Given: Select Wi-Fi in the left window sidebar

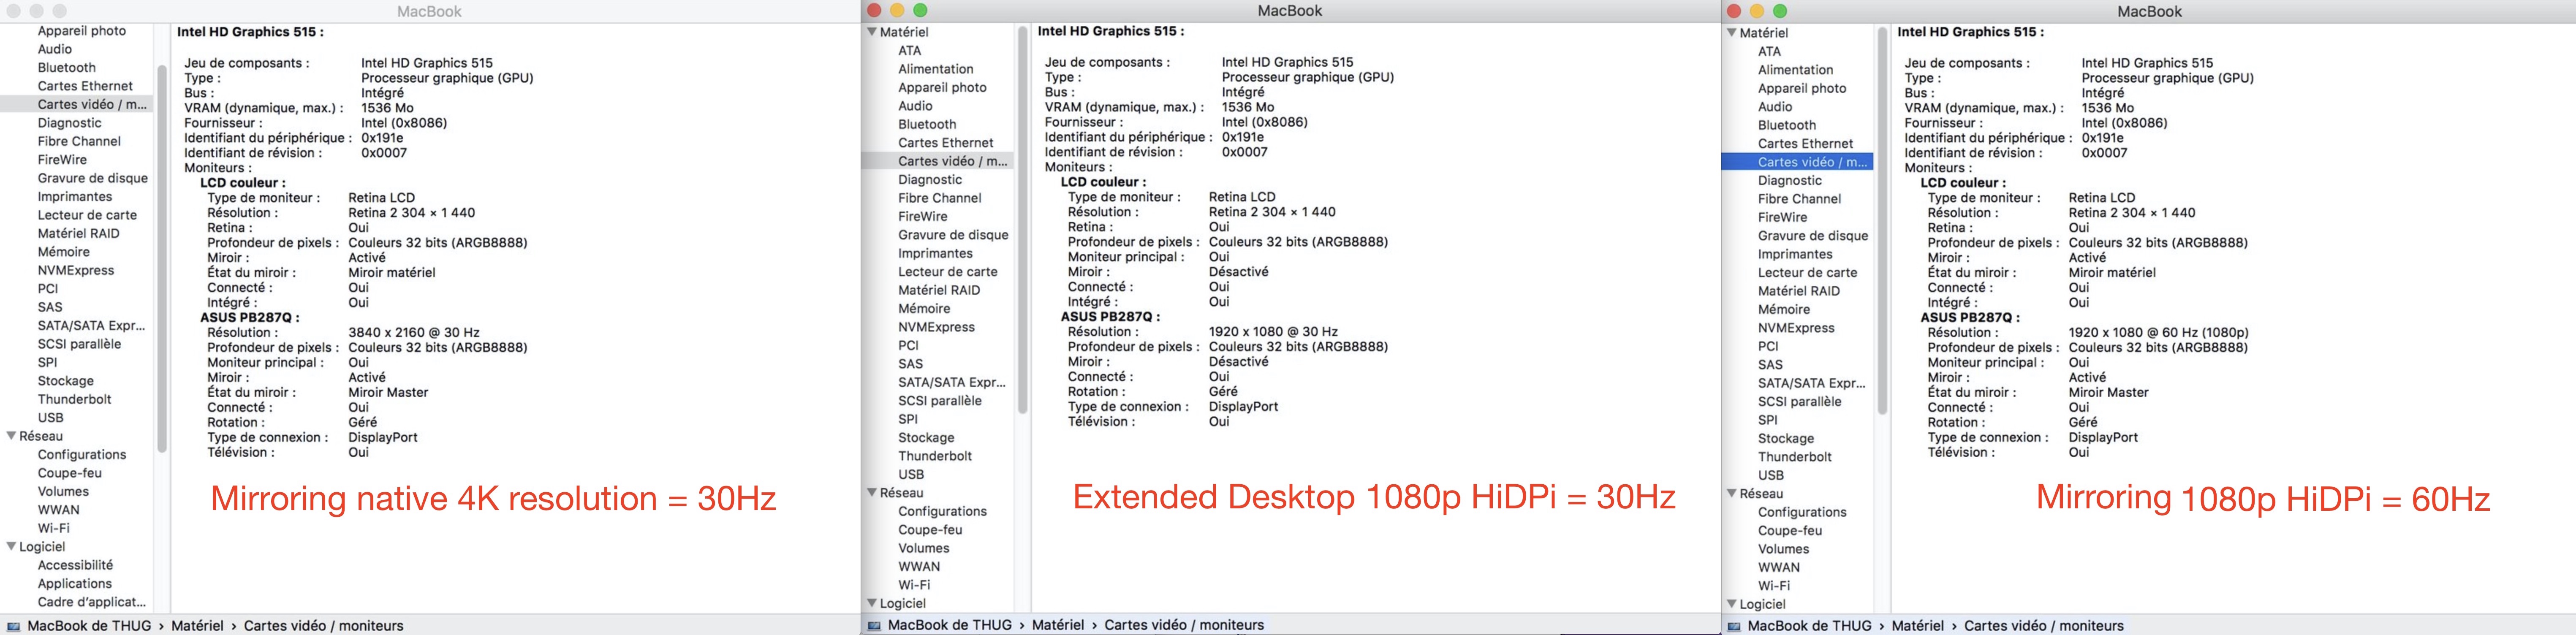Looking at the screenshot, I should pyautogui.click(x=54, y=528).
